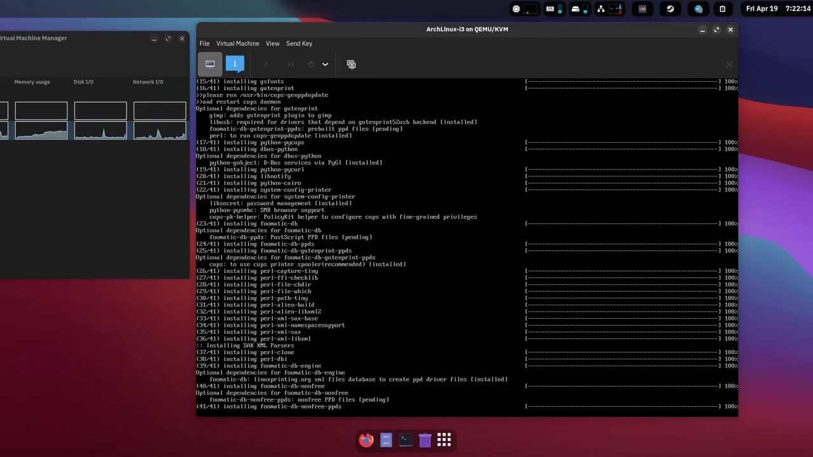Show virtual hardware details (info icon)
Screen dimensions: 813x457
click(x=234, y=64)
